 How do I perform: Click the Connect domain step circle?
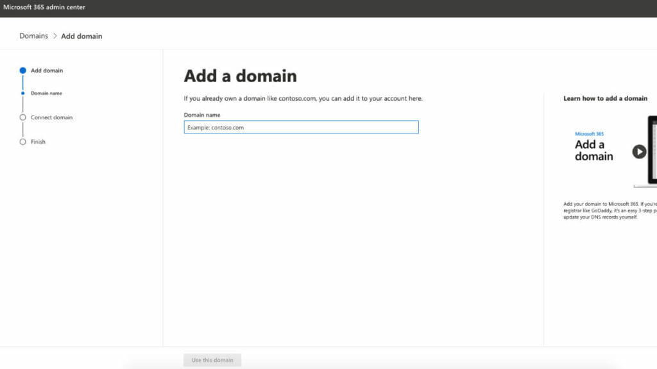22,117
